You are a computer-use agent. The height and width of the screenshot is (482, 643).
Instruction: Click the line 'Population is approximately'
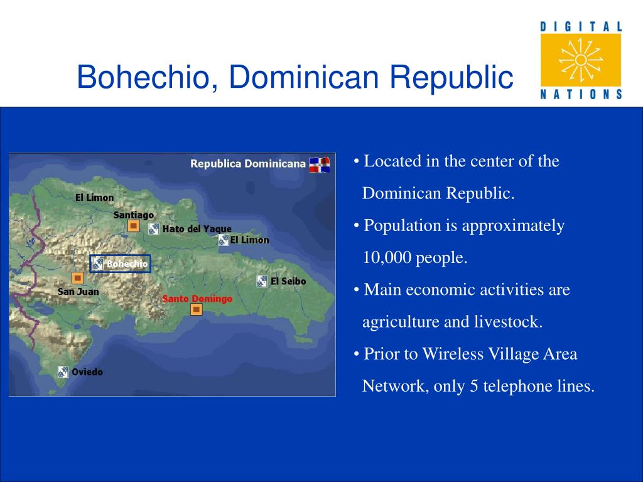pos(464,226)
